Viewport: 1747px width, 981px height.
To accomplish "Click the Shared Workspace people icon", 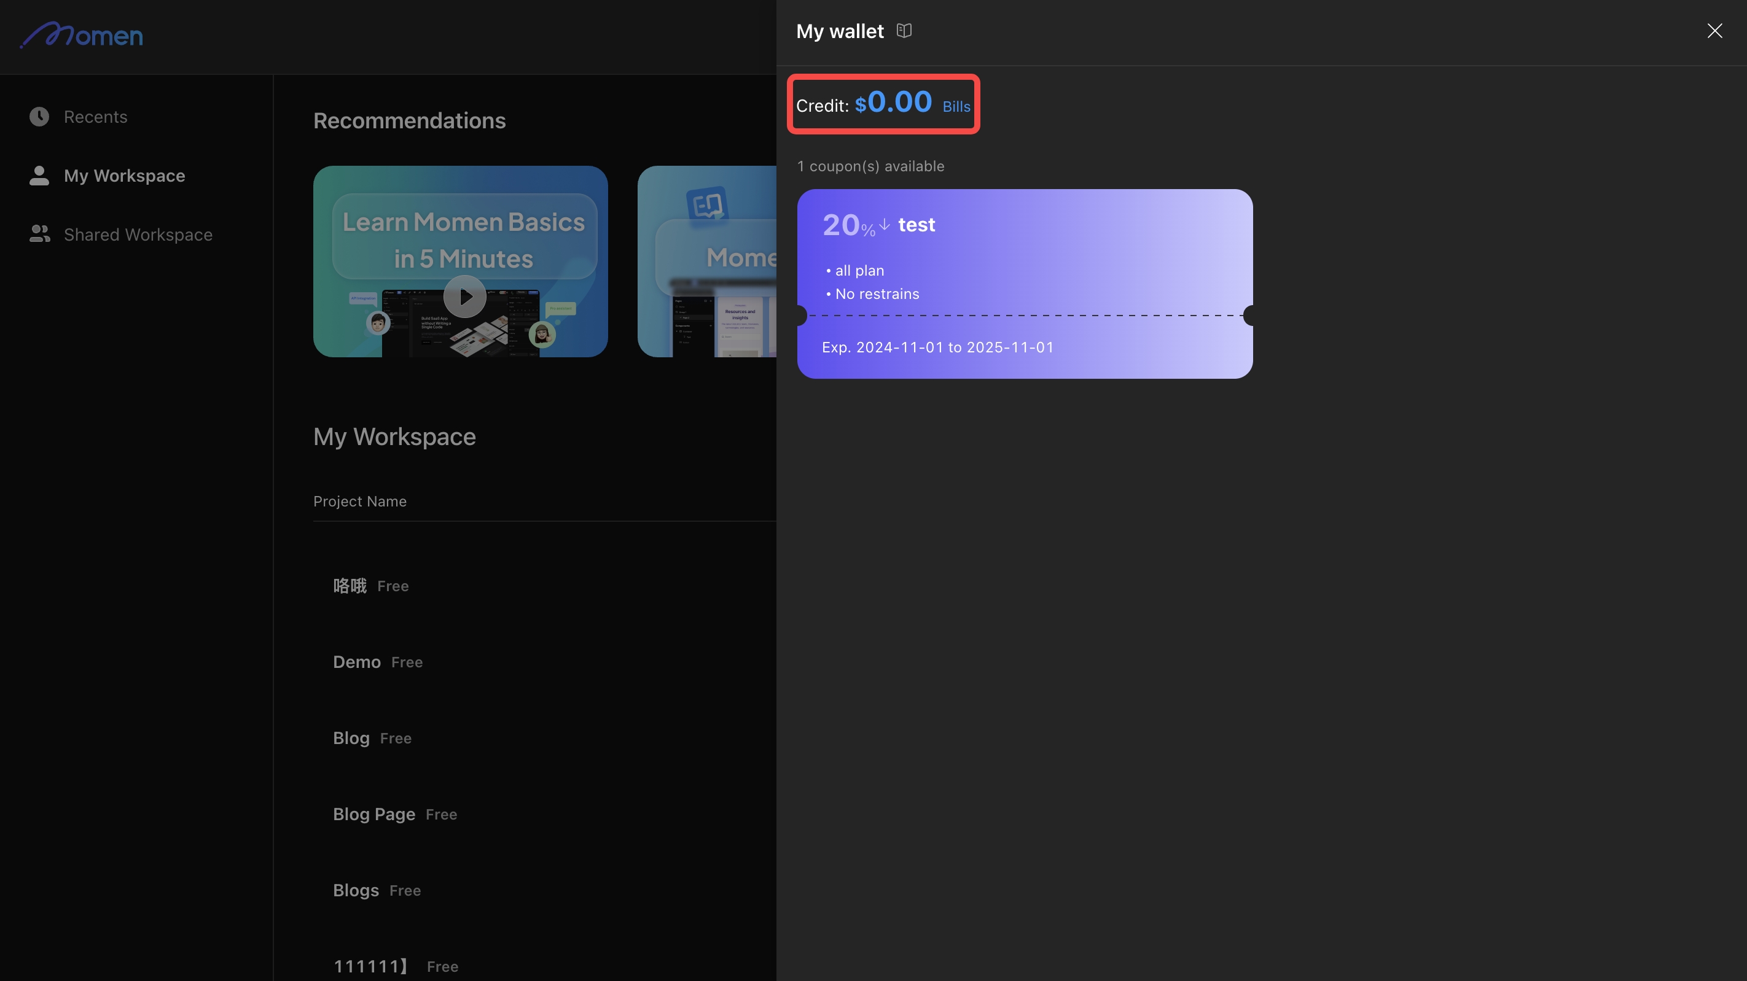I will click(39, 234).
